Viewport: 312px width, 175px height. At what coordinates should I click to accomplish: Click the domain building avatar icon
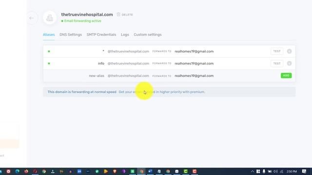coord(50,18)
